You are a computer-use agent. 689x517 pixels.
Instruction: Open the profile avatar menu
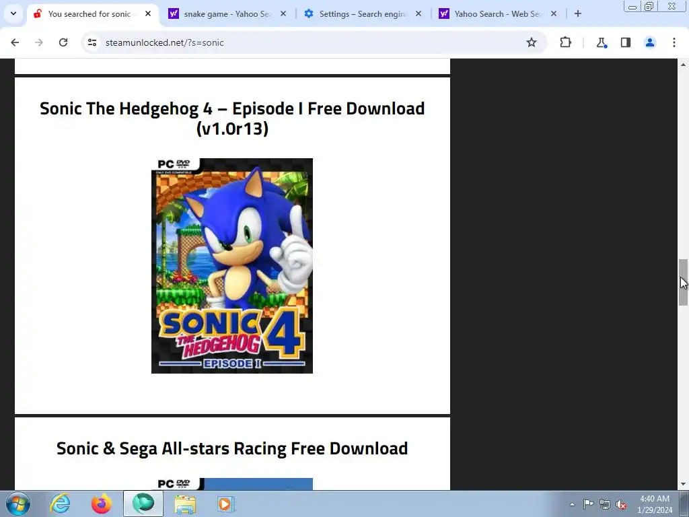click(x=650, y=42)
